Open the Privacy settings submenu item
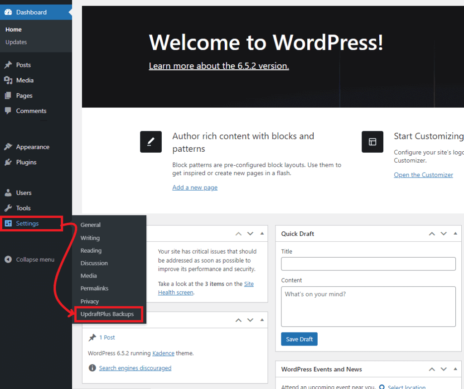This screenshot has height=389, width=464. point(90,302)
